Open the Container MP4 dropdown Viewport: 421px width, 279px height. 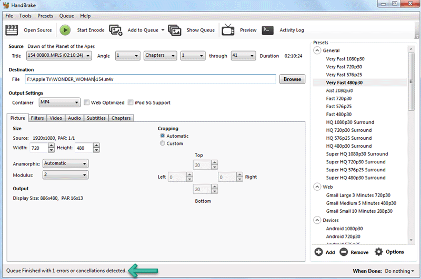tap(59, 102)
